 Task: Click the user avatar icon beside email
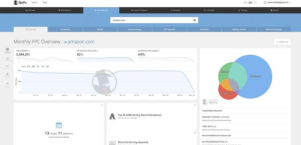[265, 2]
